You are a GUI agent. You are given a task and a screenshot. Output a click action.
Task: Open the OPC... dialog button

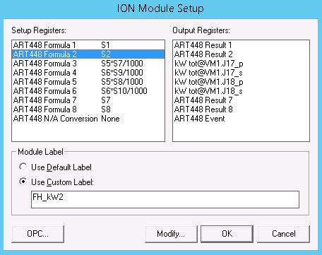(x=37, y=234)
